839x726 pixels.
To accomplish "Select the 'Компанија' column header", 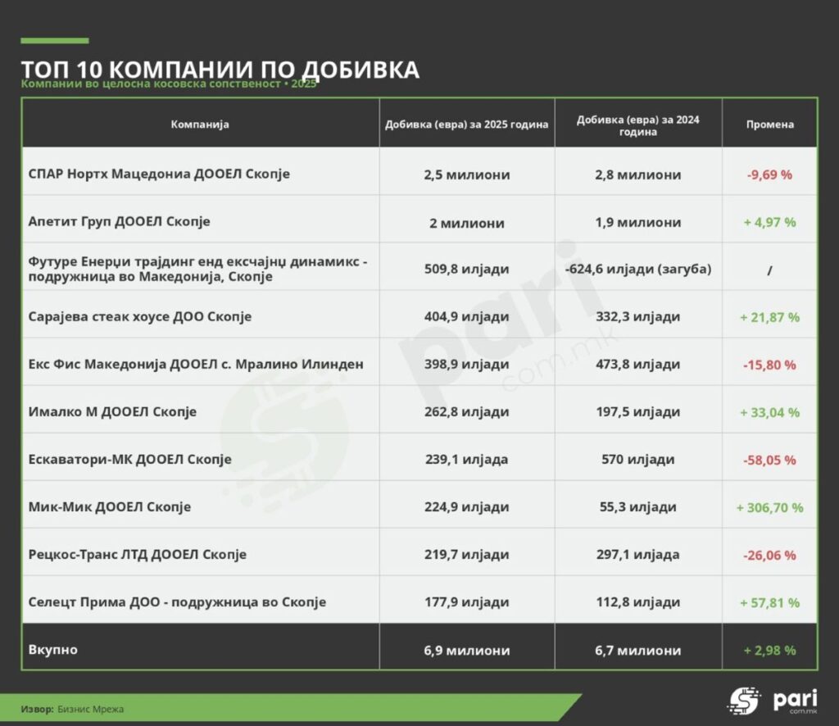I will click(200, 124).
